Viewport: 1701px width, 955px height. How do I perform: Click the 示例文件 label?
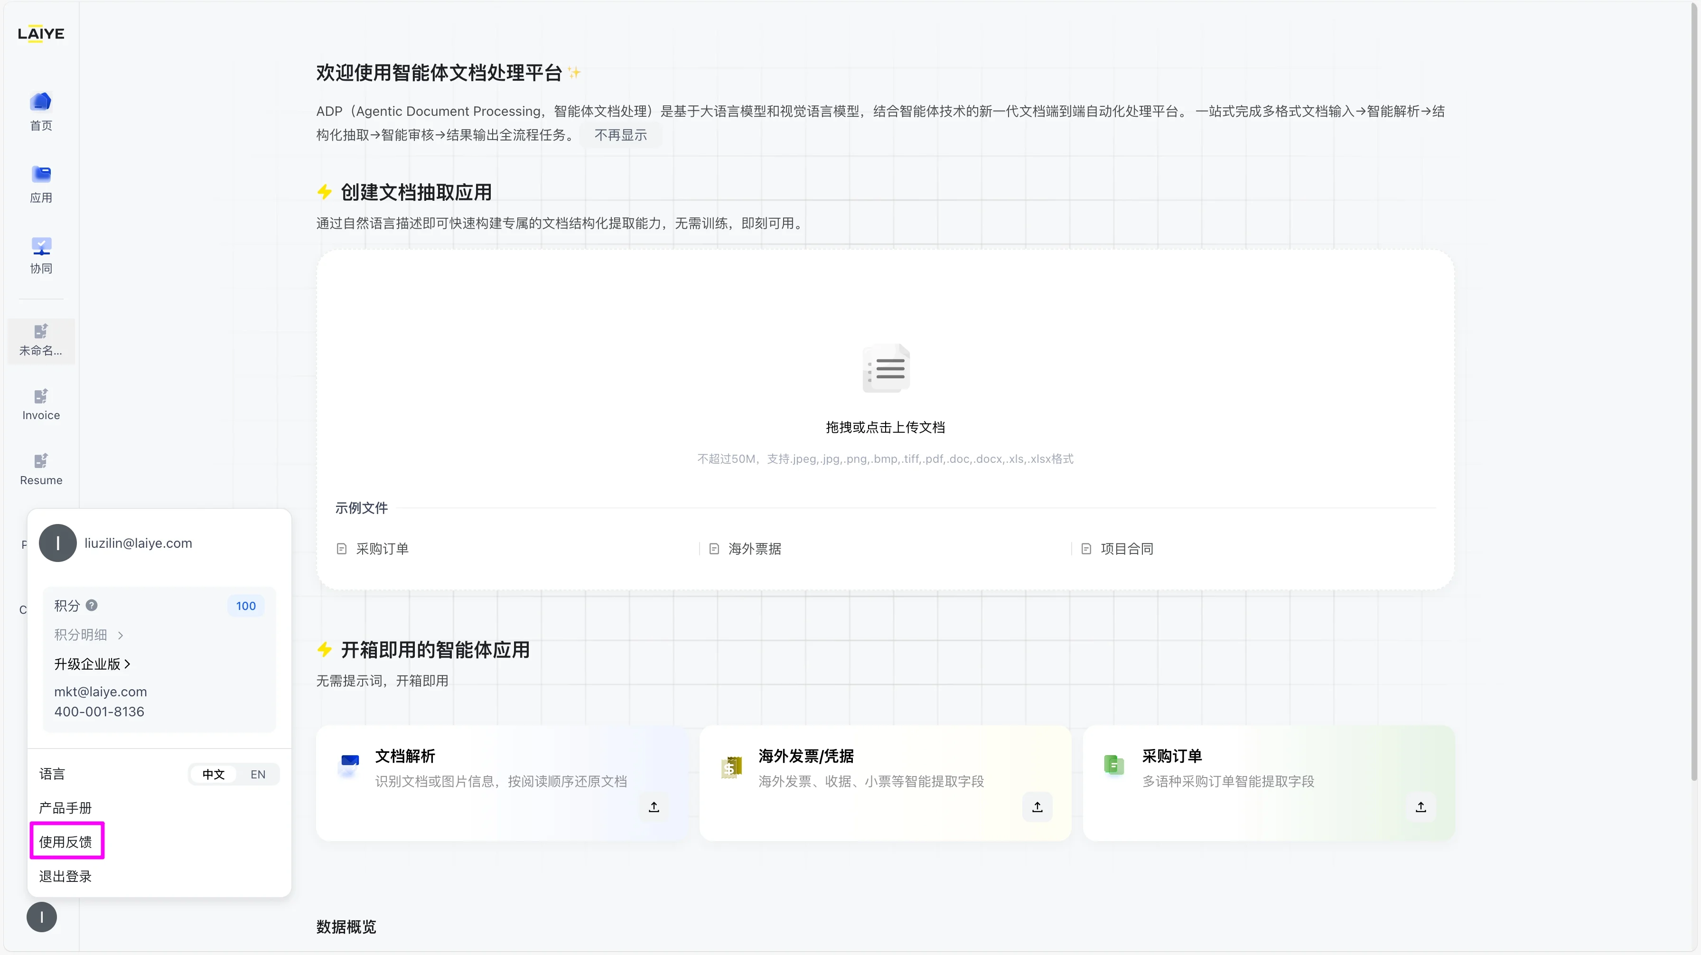[361, 508]
